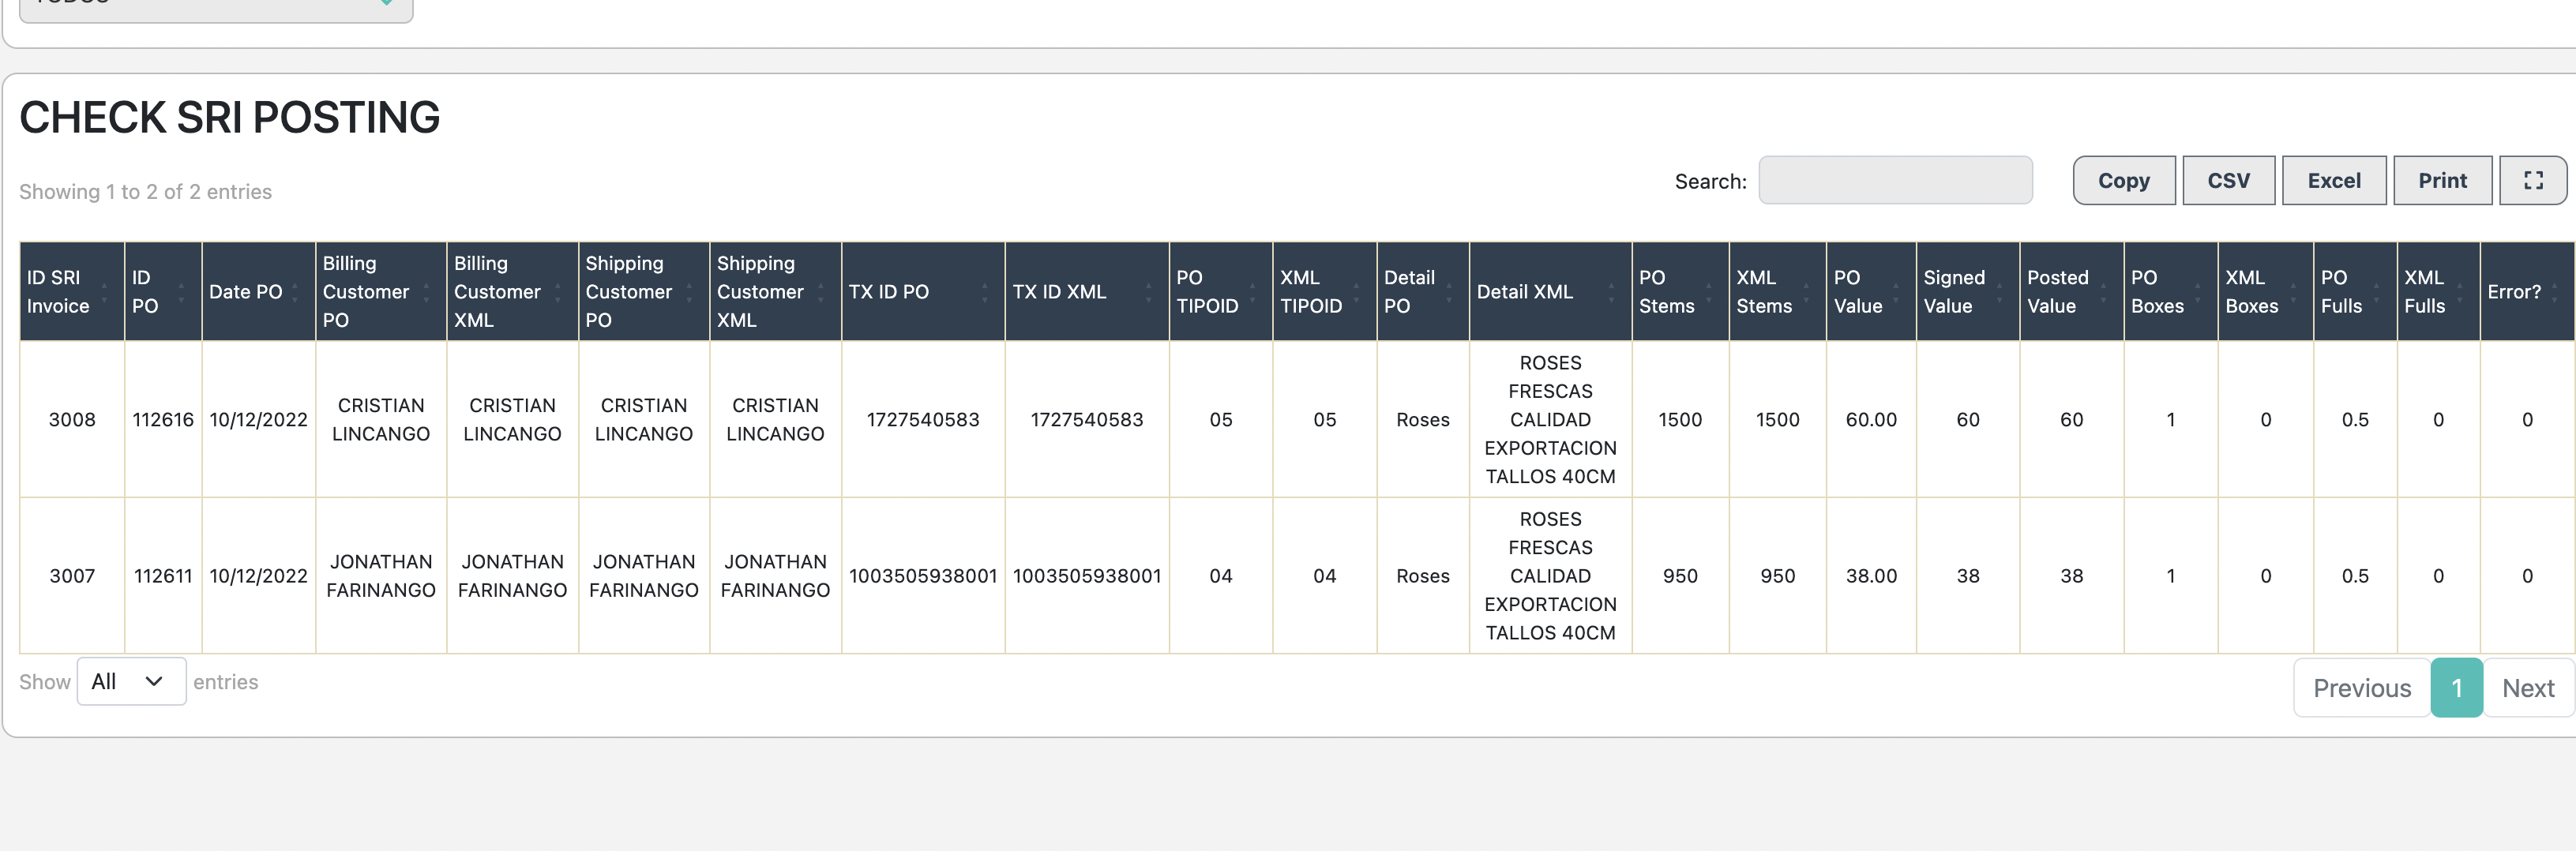Image resolution: width=2576 pixels, height=851 pixels.
Task: Sort by PO Boxes column
Action: pos(2171,291)
